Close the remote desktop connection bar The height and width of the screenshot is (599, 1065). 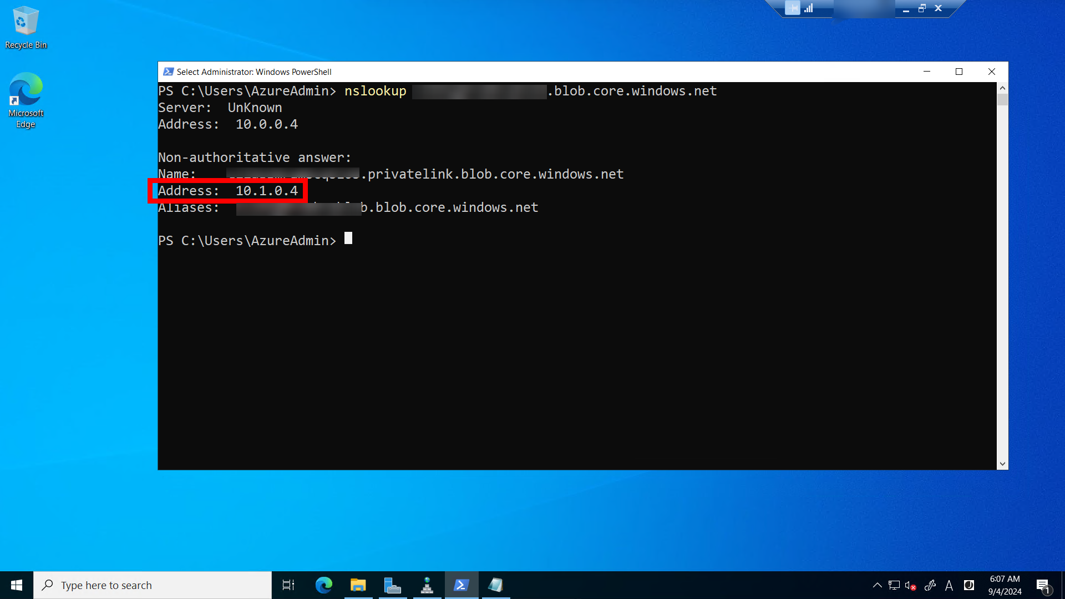(x=938, y=8)
